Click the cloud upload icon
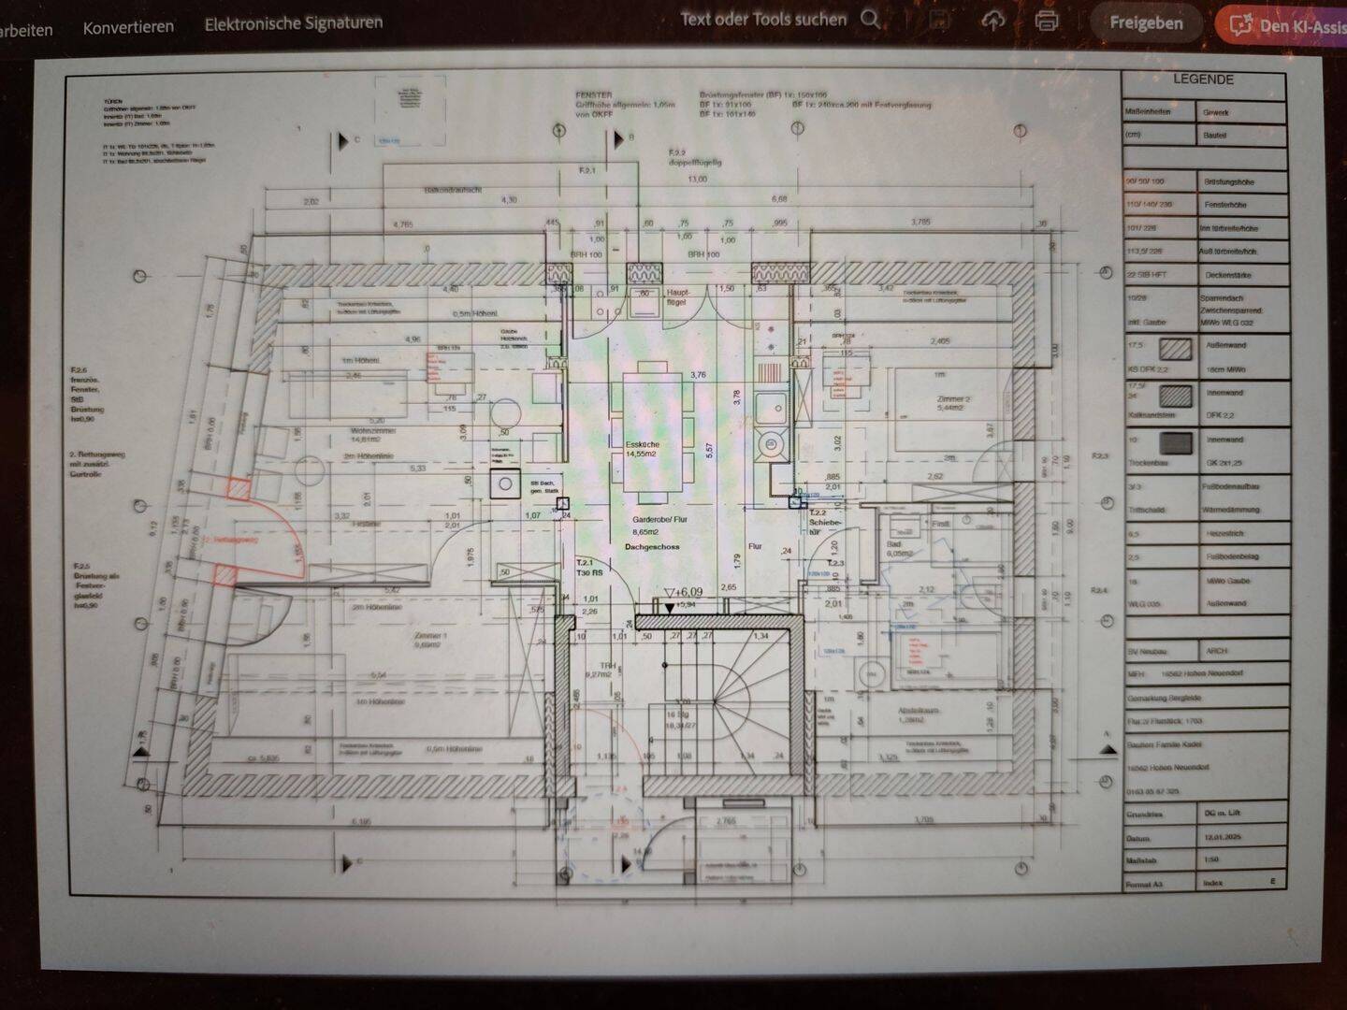This screenshot has height=1010, width=1347. click(993, 21)
